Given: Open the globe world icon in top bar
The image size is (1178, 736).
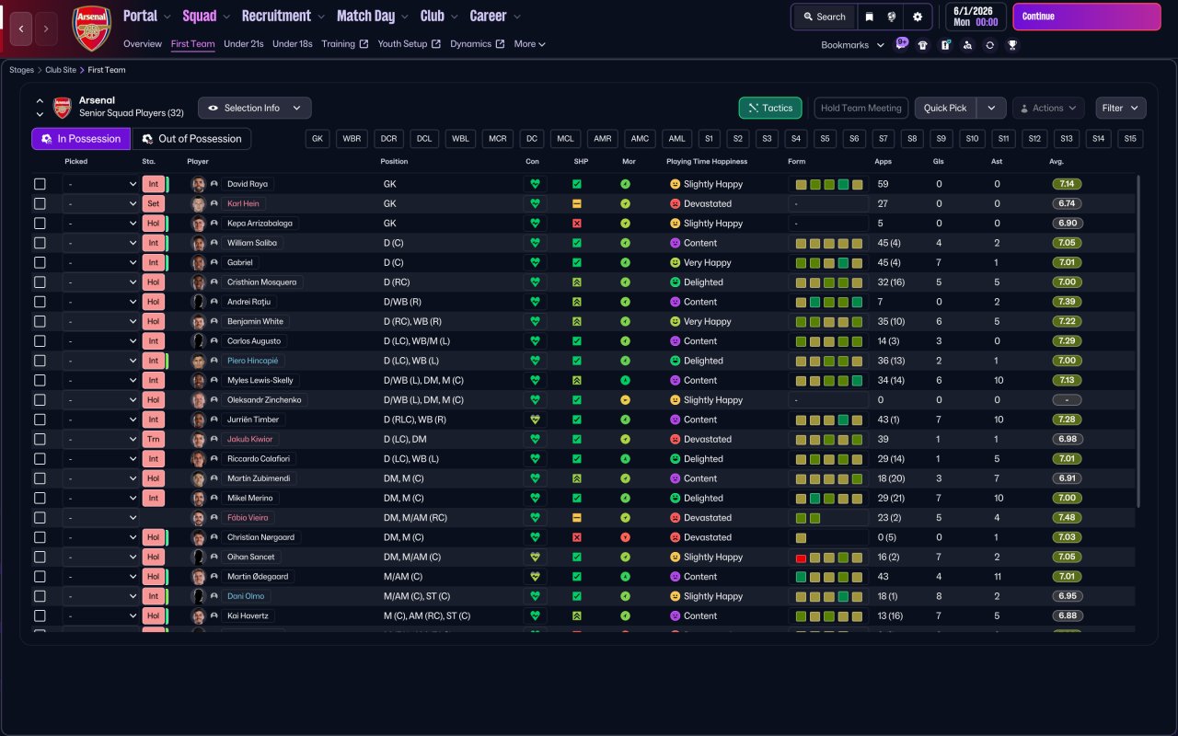Looking at the screenshot, I should 892,17.
